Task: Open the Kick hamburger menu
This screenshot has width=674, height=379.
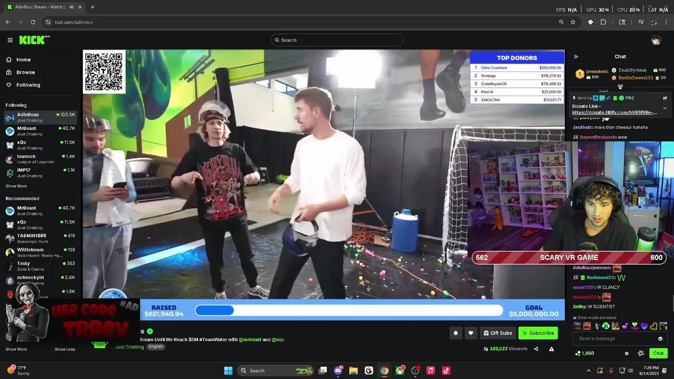Action: point(10,40)
